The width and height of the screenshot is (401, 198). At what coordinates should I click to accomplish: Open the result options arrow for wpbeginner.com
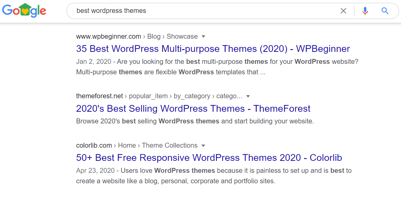coord(203,36)
